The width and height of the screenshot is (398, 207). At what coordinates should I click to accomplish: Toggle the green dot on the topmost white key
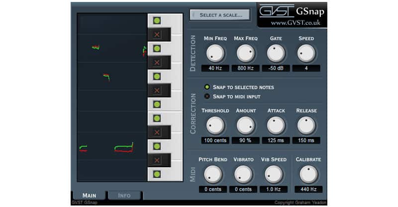[x=157, y=20]
